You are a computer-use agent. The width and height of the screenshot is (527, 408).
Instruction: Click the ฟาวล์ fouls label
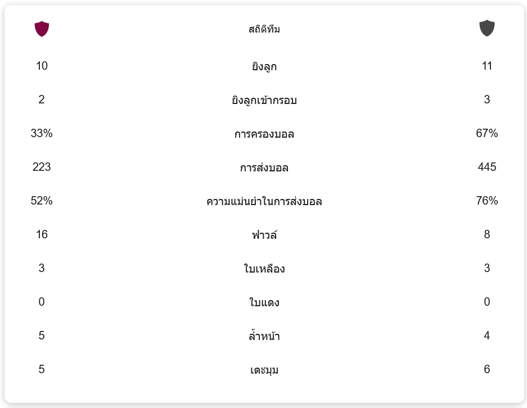(x=264, y=235)
